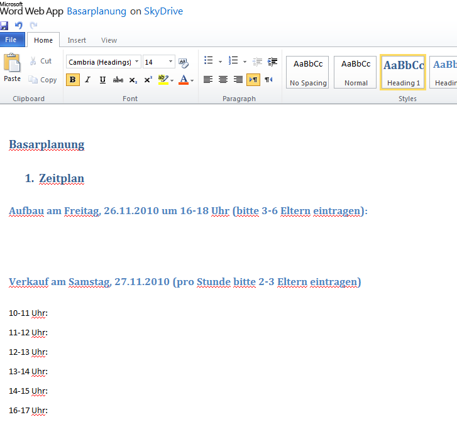Click the Decrease Indent icon

pyautogui.click(x=257, y=62)
